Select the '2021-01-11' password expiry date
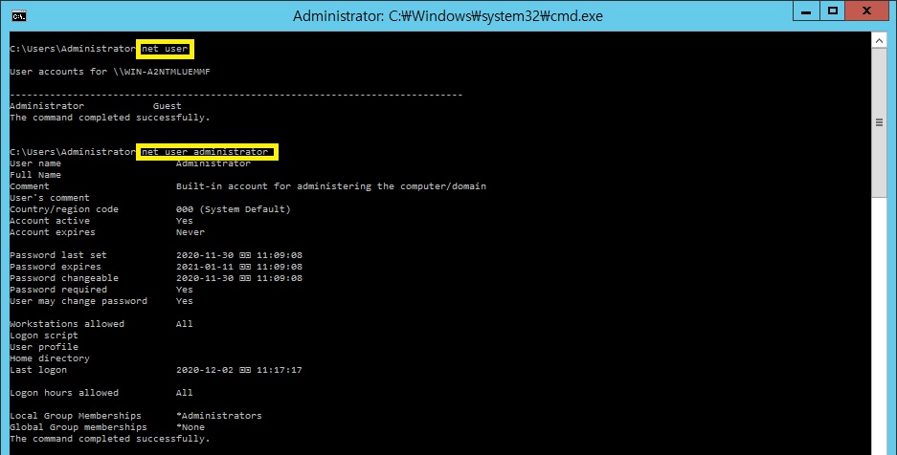The height and width of the screenshot is (455, 897). point(204,267)
